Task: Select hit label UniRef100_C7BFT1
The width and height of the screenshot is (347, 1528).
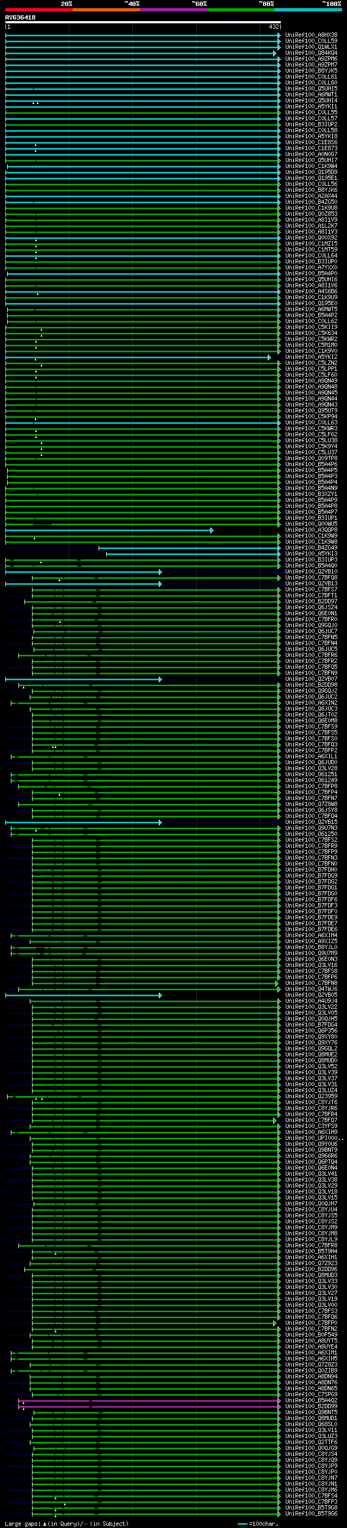Action: pos(311,596)
